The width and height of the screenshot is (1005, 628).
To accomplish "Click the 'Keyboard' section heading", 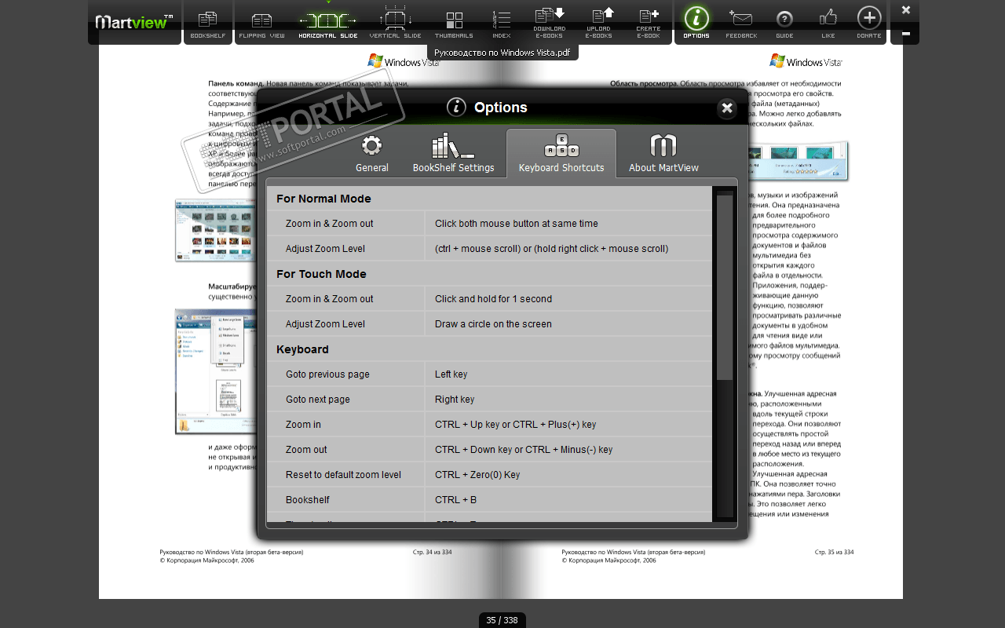I will pyautogui.click(x=302, y=349).
